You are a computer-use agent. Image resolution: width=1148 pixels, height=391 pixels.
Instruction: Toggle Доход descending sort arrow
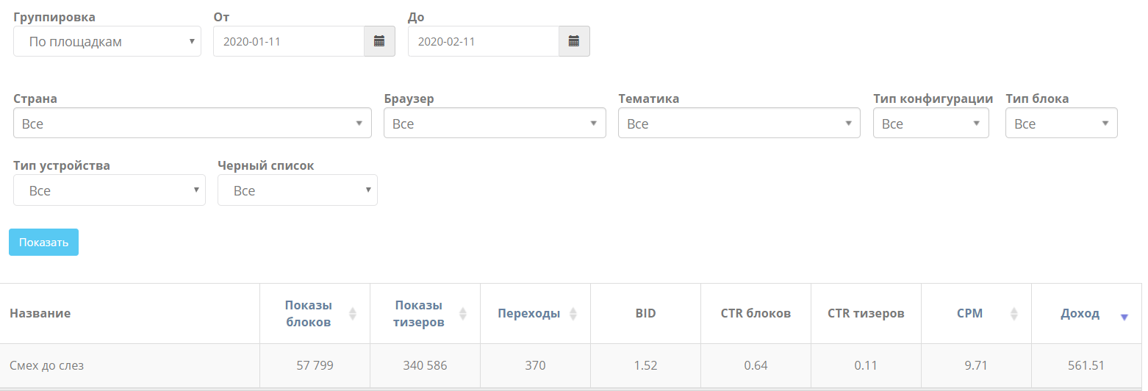[x=1124, y=317]
